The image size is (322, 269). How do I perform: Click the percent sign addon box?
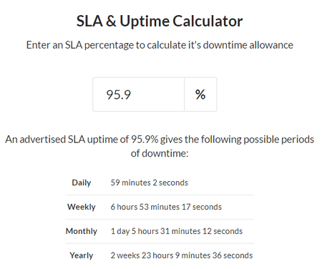[x=200, y=94]
